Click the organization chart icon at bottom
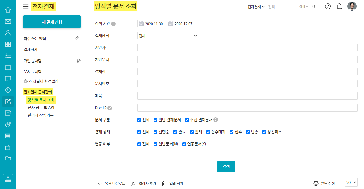 (8, 179)
